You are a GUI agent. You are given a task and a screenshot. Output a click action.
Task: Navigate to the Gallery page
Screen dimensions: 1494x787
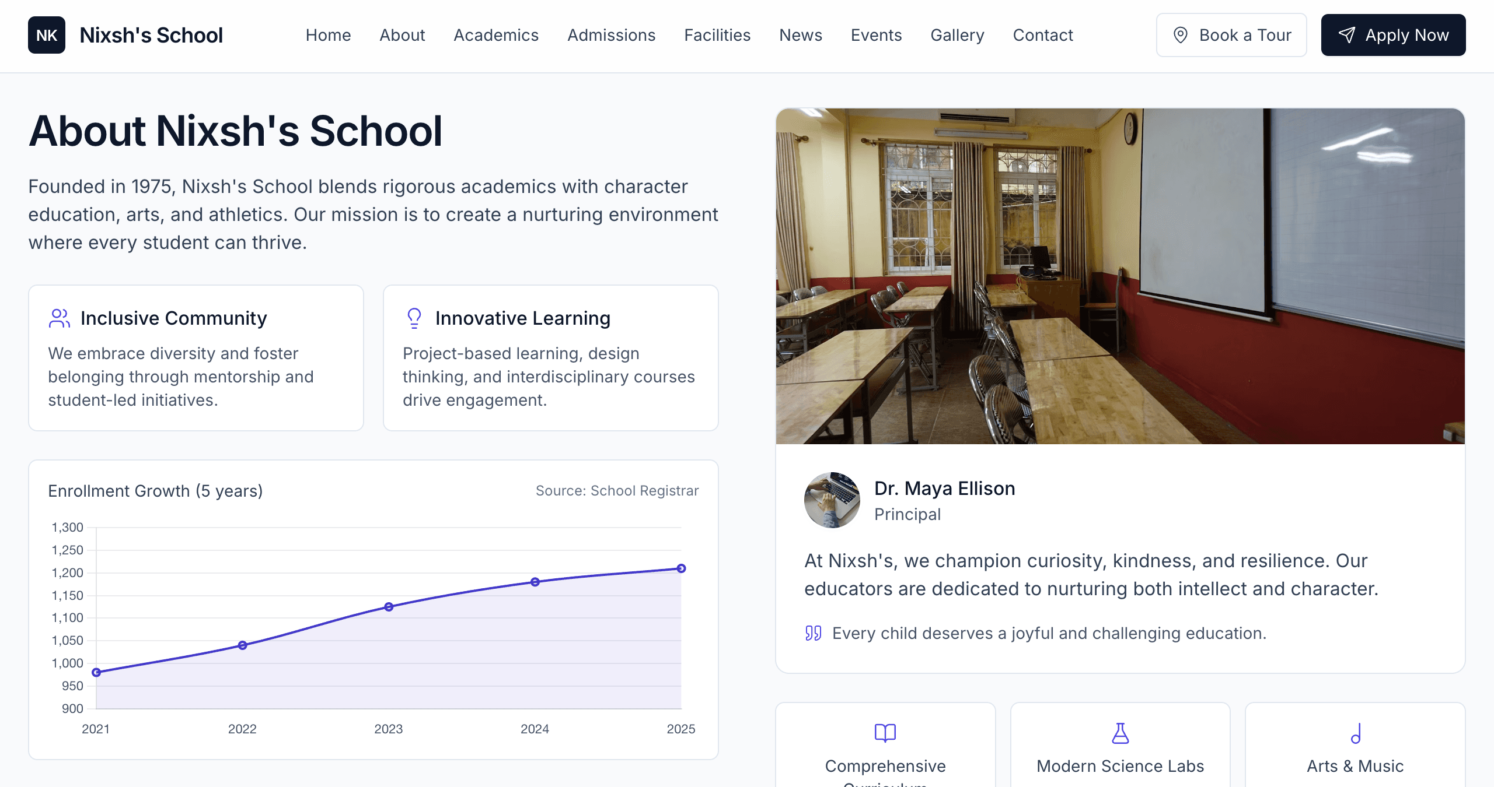pyautogui.click(x=957, y=35)
